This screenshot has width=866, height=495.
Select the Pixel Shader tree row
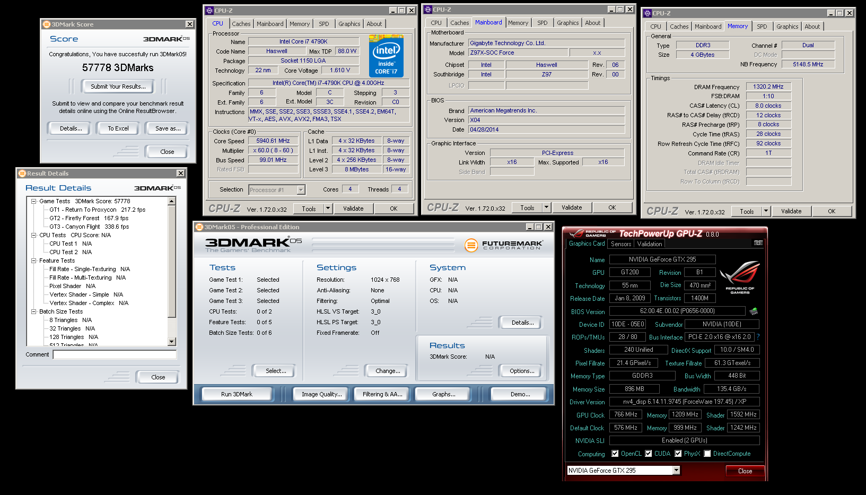tap(73, 286)
